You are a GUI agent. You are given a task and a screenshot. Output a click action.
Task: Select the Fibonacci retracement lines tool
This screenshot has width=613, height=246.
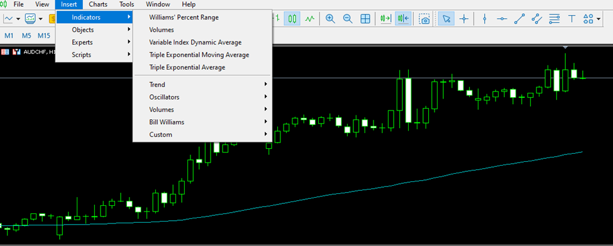554,18
